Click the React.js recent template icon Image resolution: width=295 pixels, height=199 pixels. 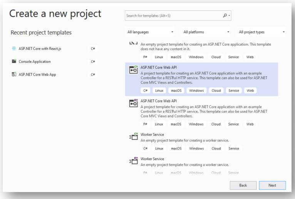tap(14, 48)
